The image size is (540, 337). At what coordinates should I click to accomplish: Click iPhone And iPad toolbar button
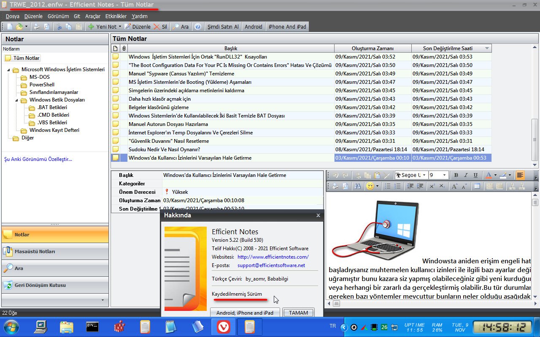pos(287,27)
